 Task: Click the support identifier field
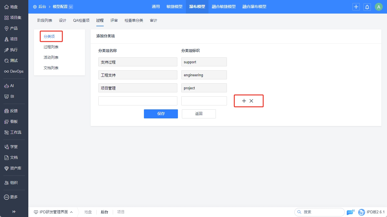point(204,62)
